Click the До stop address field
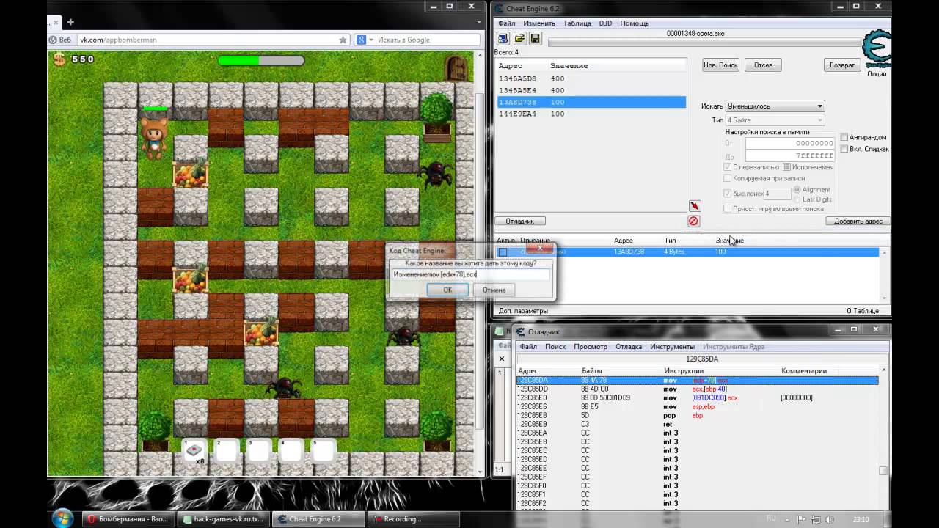The image size is (939, 528). tap(790, 155)
